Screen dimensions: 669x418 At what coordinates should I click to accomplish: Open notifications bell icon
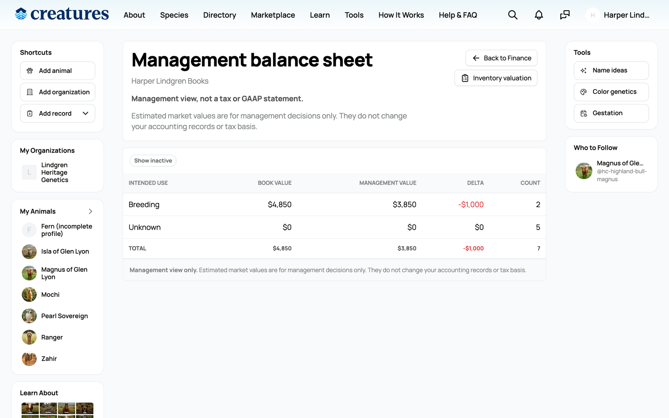(539, 15)
